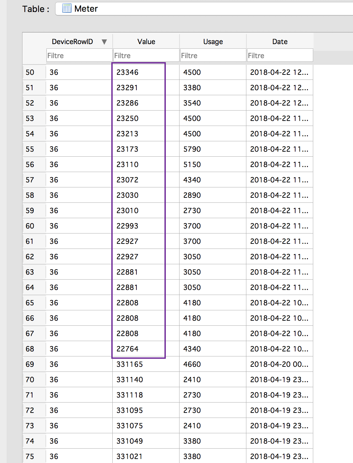The image size is (353, 463).
Task: Sort by the Usage column header
Action: click(x=213, y=41)
